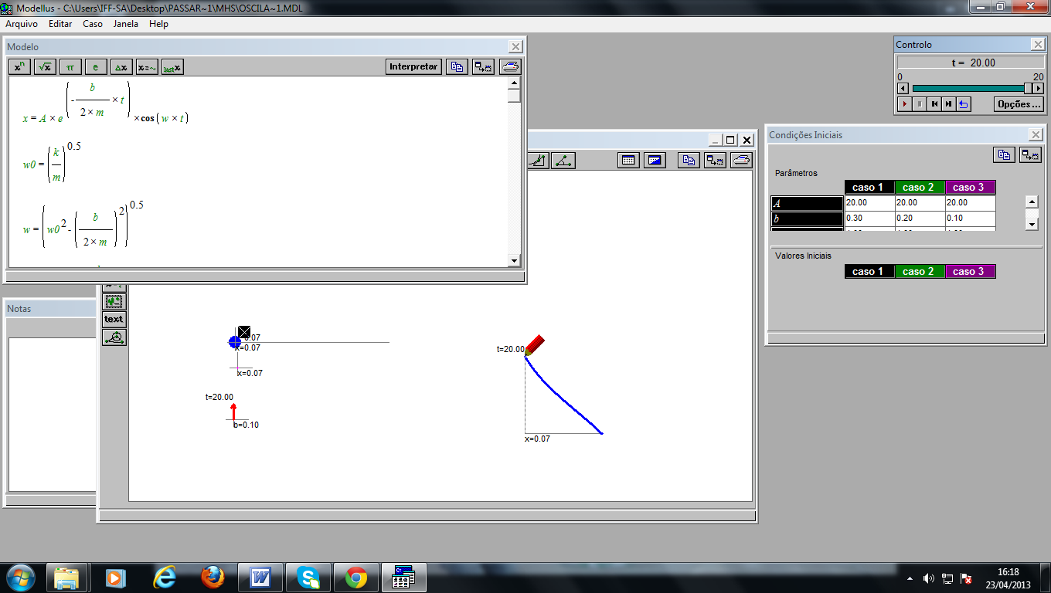This screenshot has height=593, width=1051.
Task: Copy contents of Condições Iniciais window
Action: [x=1003, y=155]
